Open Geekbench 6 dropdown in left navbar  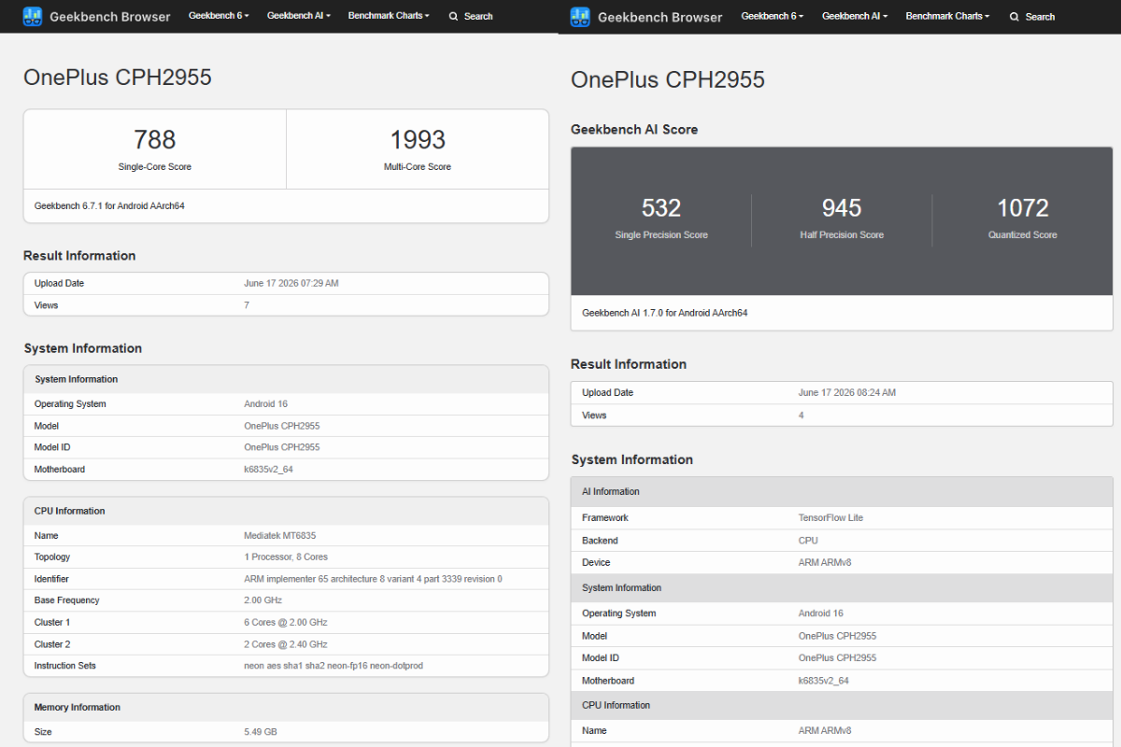point(219,16)
